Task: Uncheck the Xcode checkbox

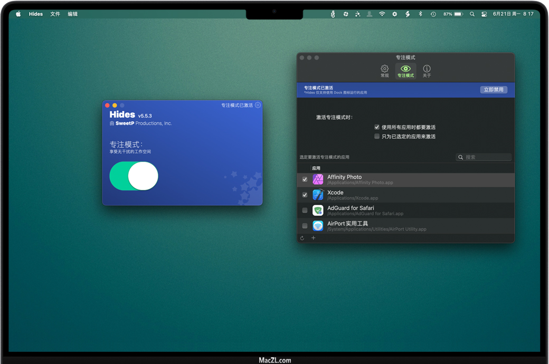Action: [x=305, y=195]
